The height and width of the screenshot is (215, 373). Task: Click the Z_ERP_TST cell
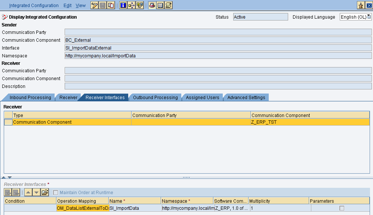point(310,122)
